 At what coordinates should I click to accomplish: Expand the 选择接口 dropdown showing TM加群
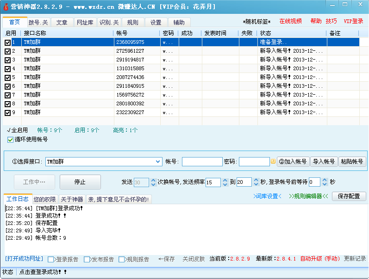[158, 162]
